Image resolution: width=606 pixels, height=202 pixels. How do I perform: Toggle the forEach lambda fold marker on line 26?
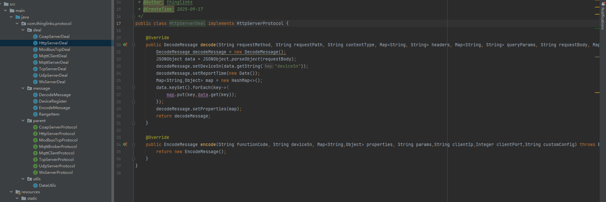[133, 88]
